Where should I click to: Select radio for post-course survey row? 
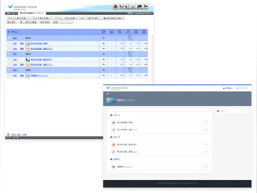click(x=9, y=75)
